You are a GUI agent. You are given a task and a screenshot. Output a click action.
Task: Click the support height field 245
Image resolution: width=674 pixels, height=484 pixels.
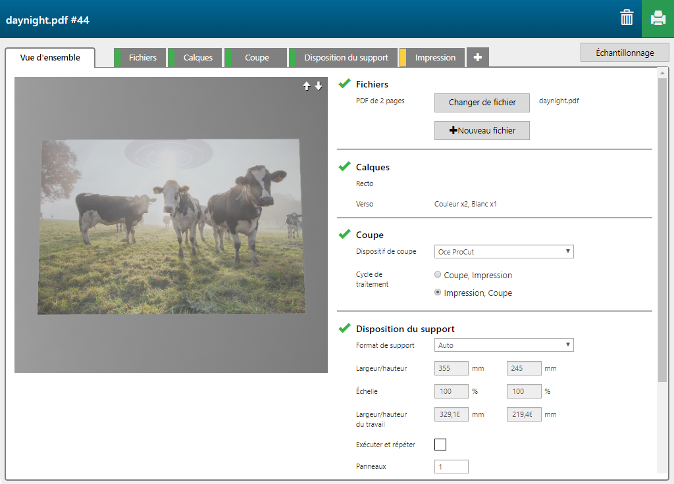click(524, 368)
